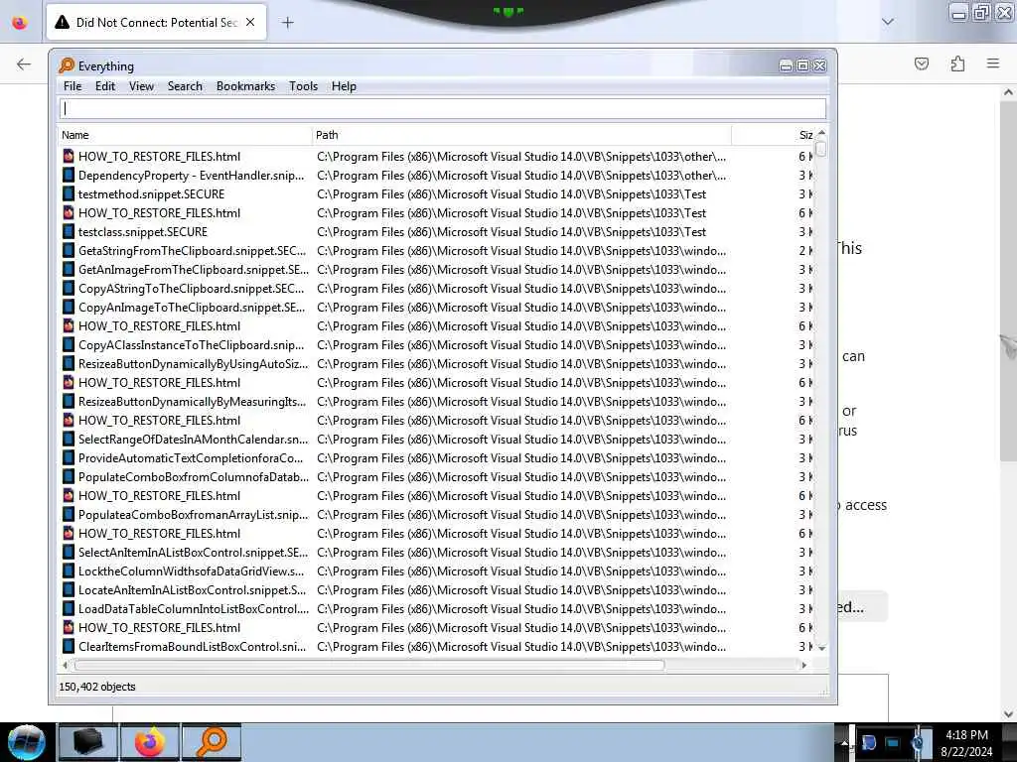
Task: Open the Windows Start menu orb
Action: click(27, 742)
